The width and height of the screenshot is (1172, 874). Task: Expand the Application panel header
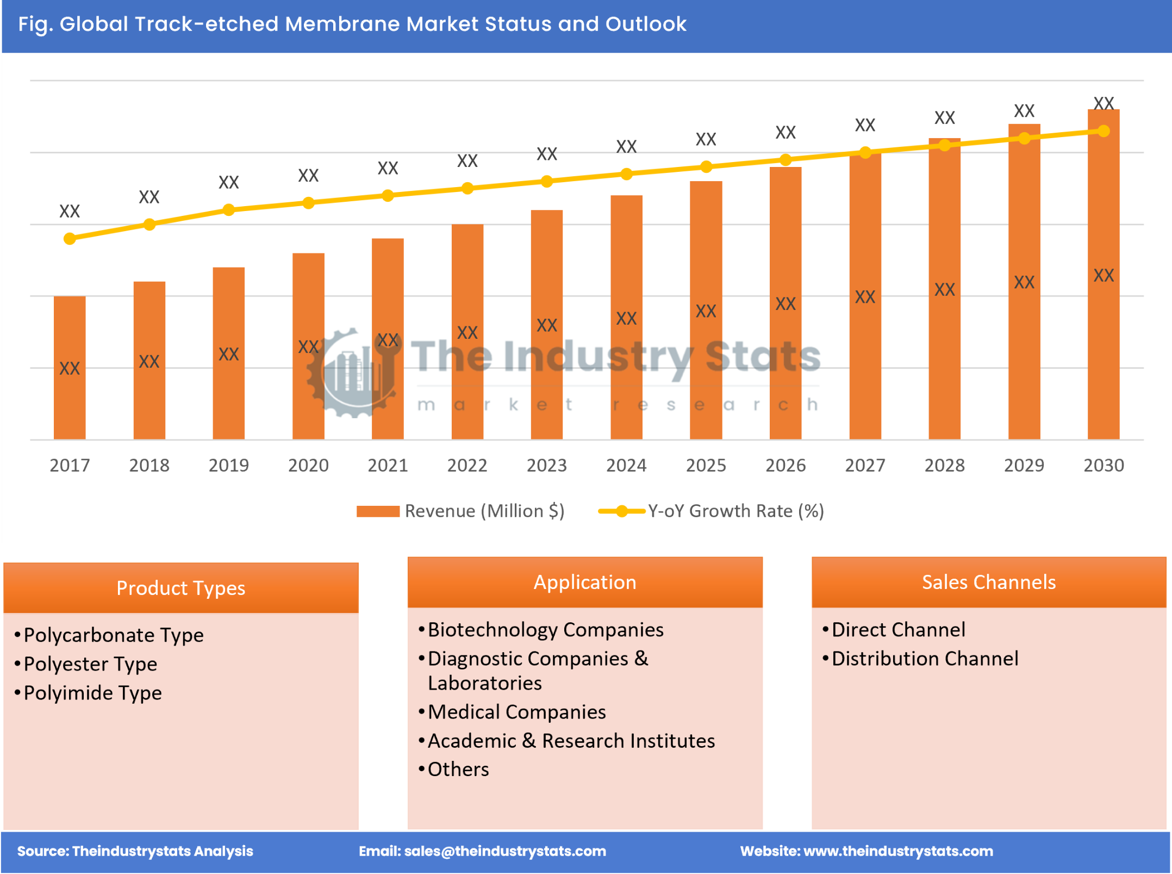tap(585, 582)
